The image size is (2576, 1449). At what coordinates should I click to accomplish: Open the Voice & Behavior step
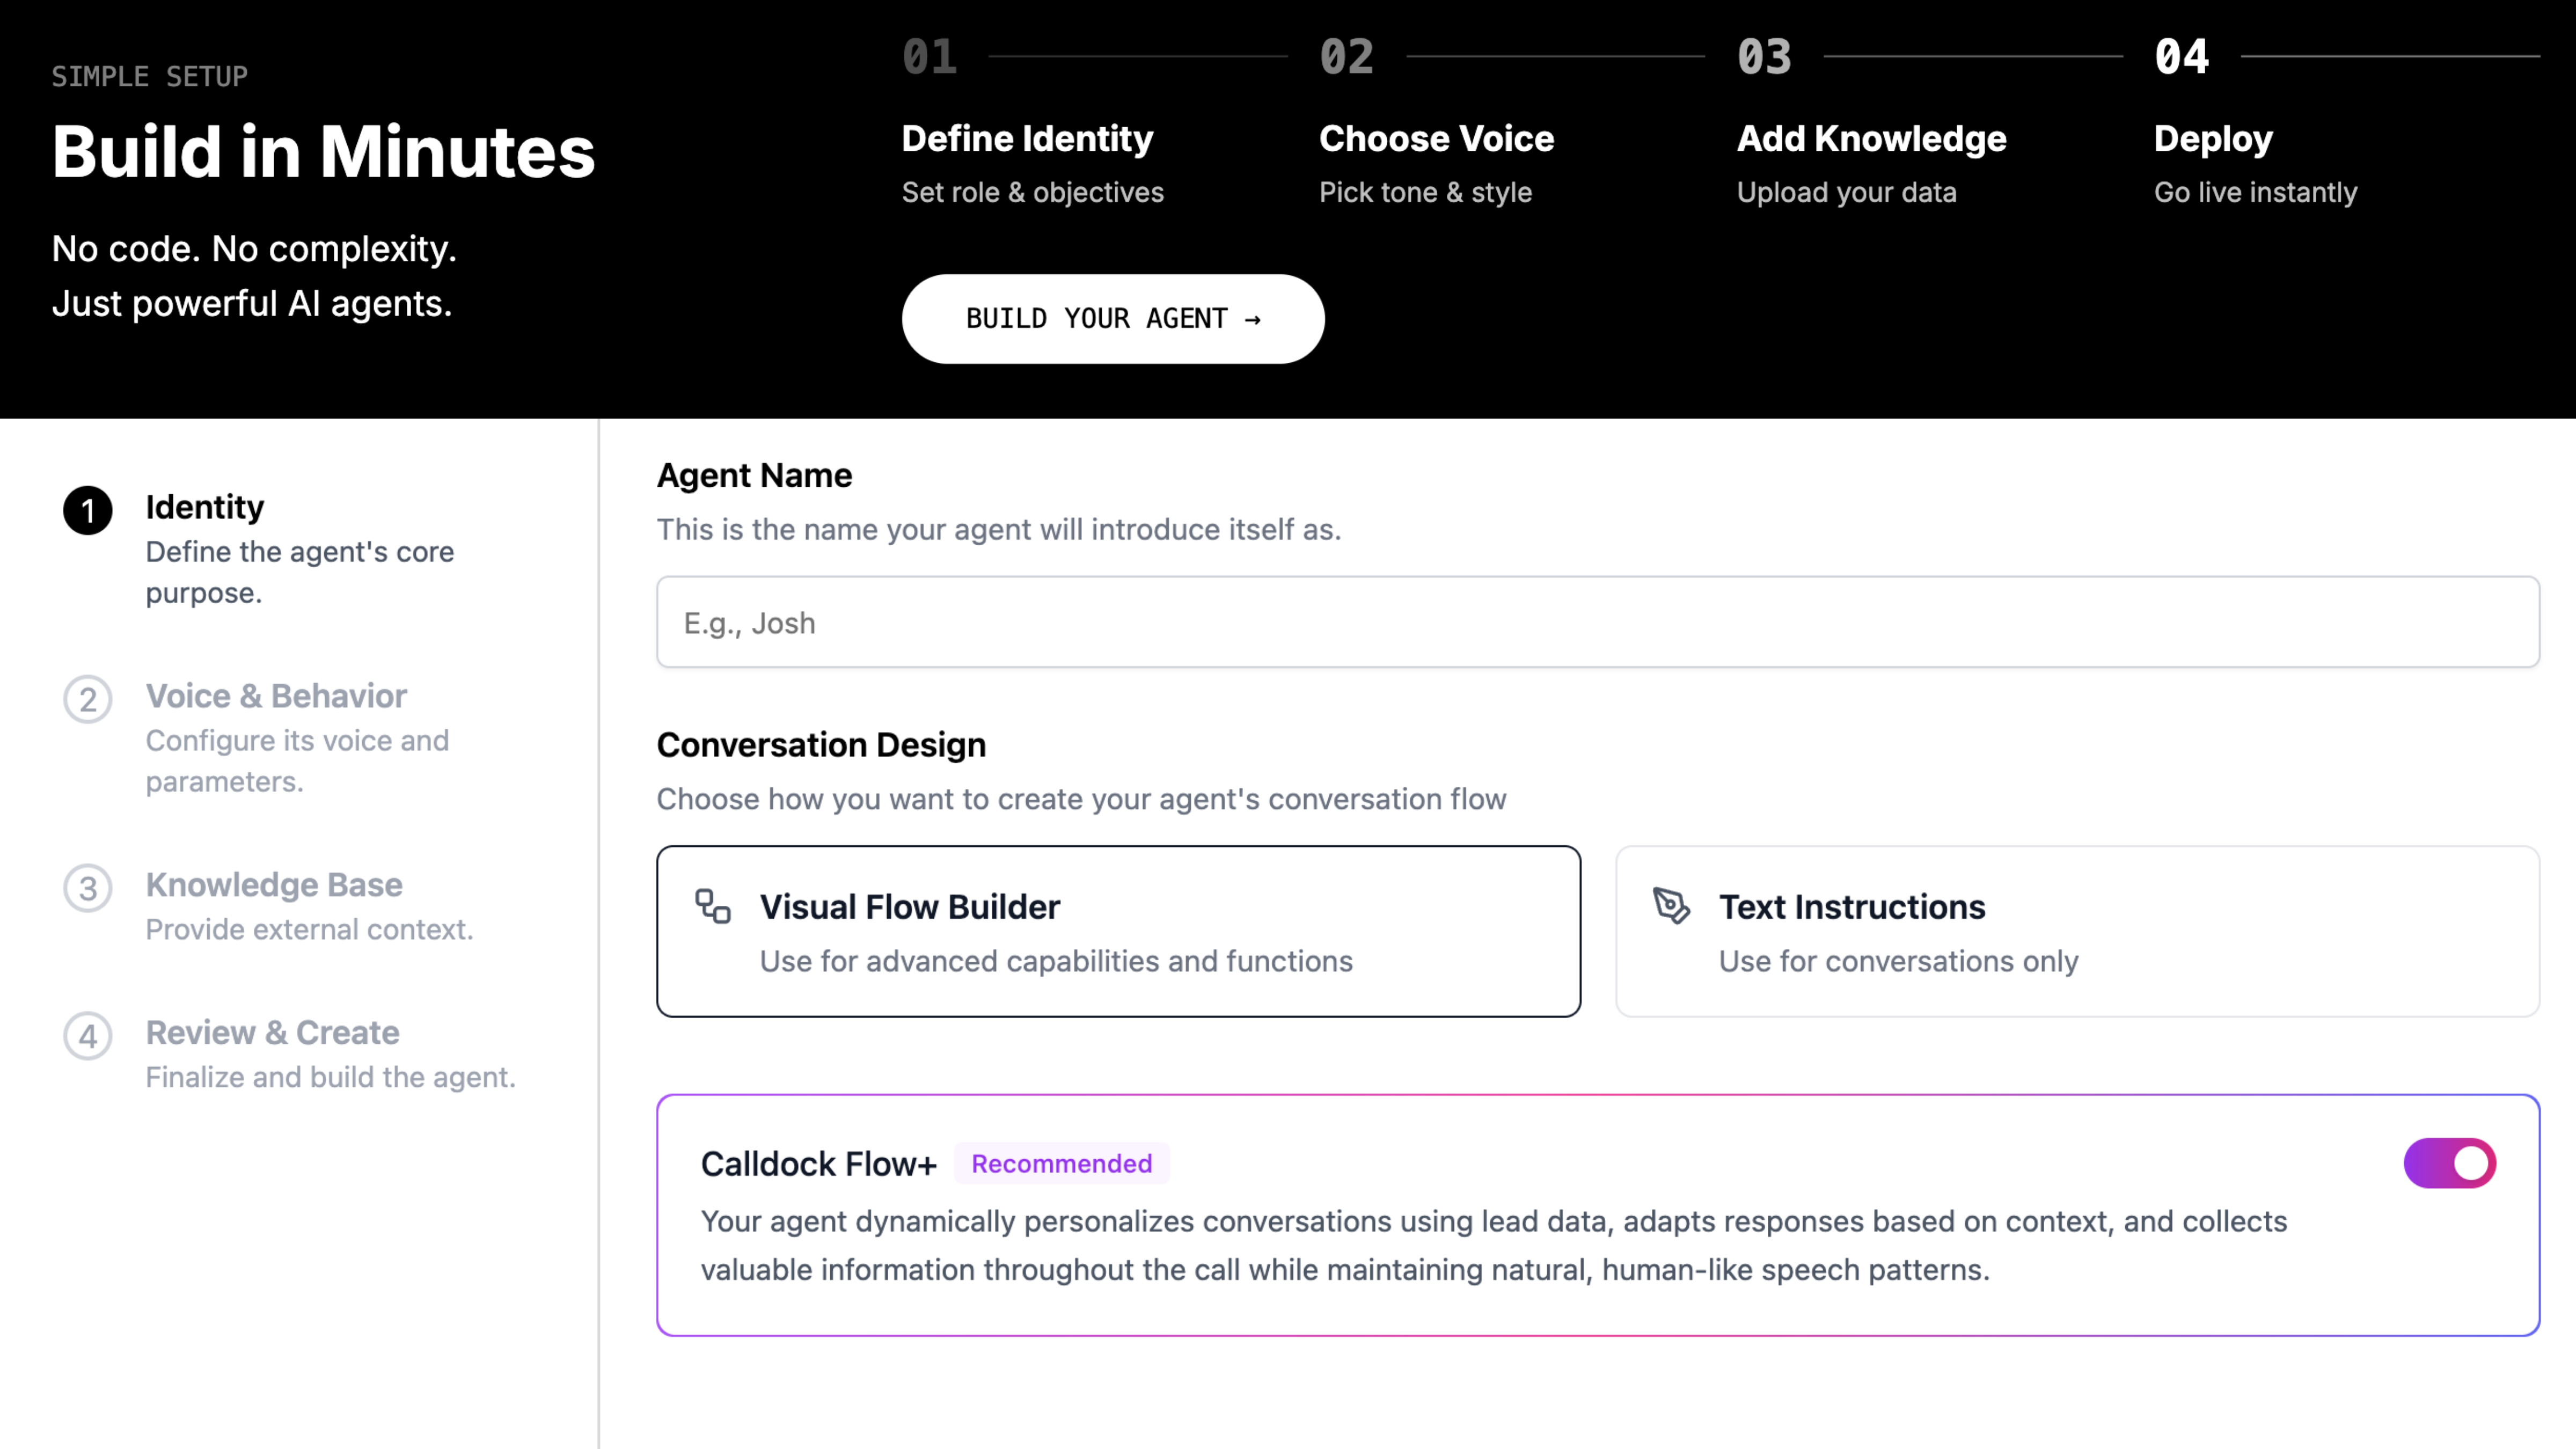coord(276,696)
